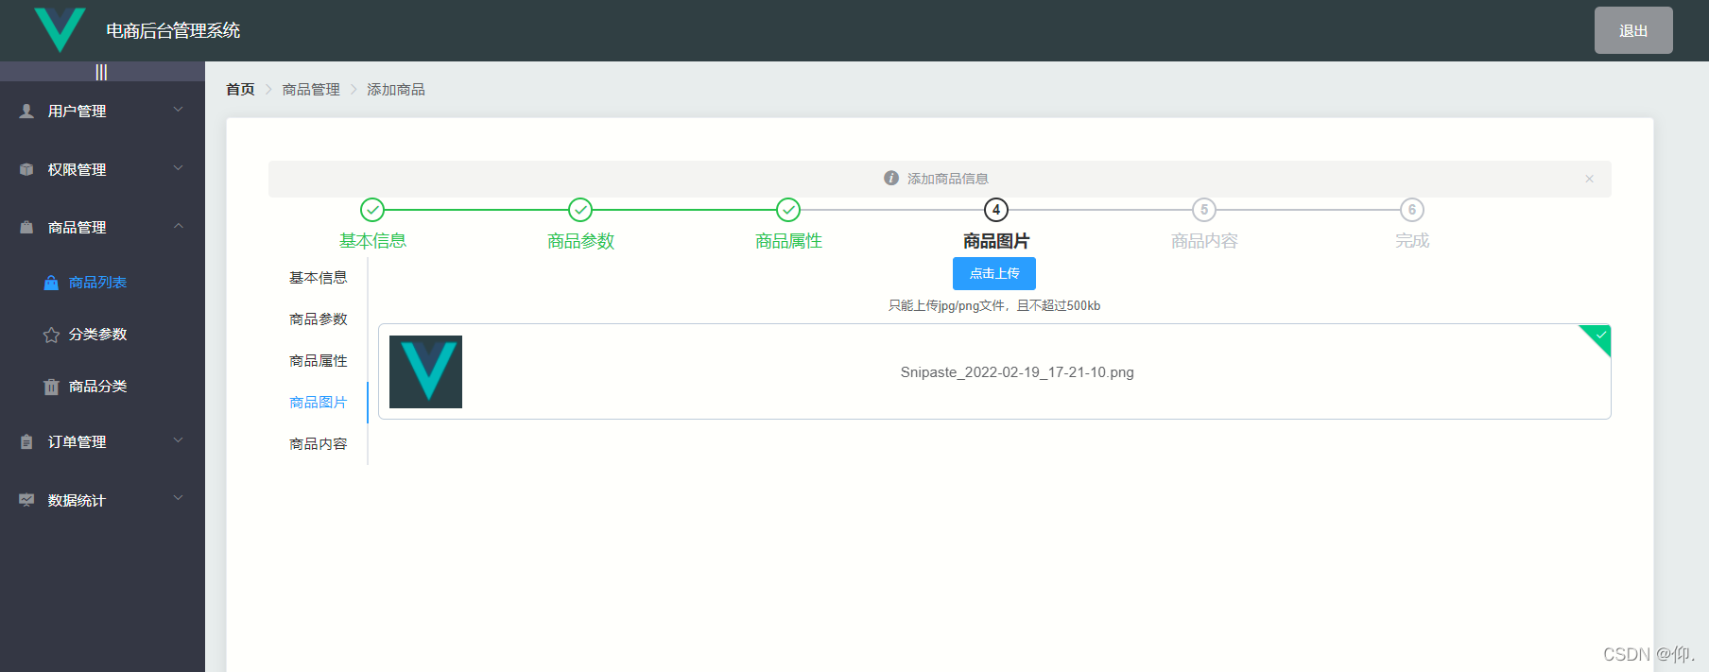Click 商品管理 breadcrumb

pyautogui.click(x=311, y=89)
